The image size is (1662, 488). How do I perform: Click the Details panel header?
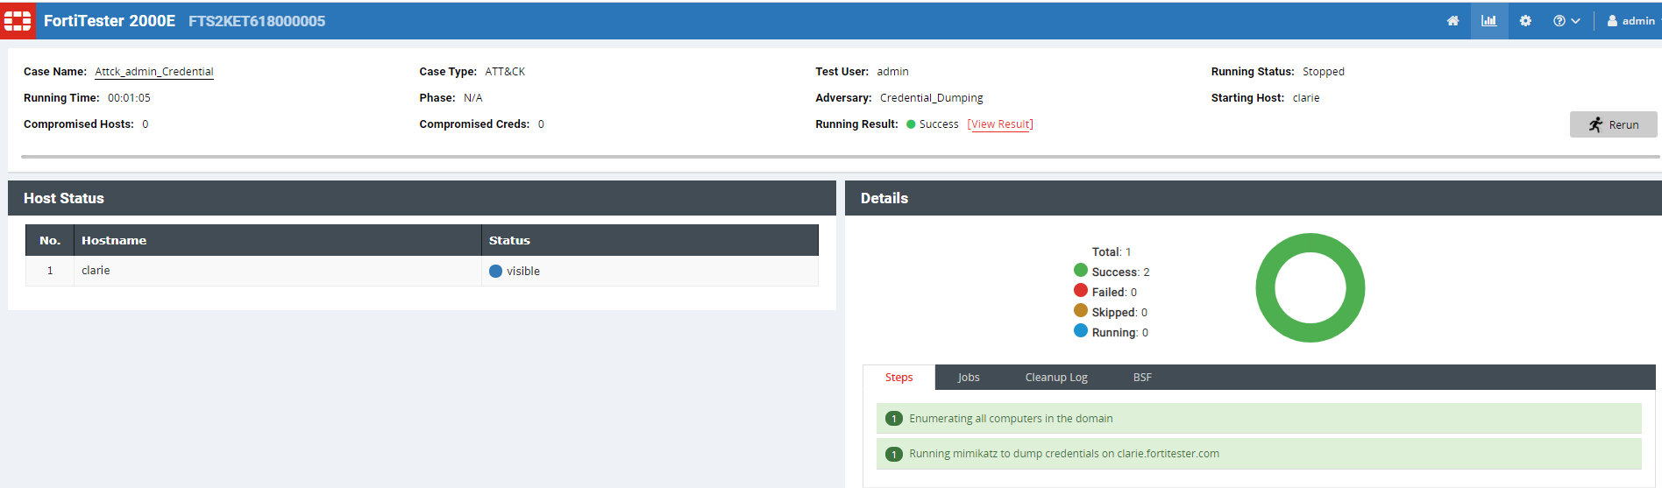pyautogui.click(x=1254, y=198)
